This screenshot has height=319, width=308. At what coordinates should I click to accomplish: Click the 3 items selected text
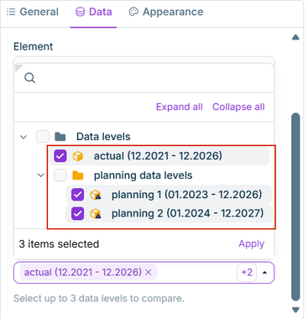[x=59, y=244]
